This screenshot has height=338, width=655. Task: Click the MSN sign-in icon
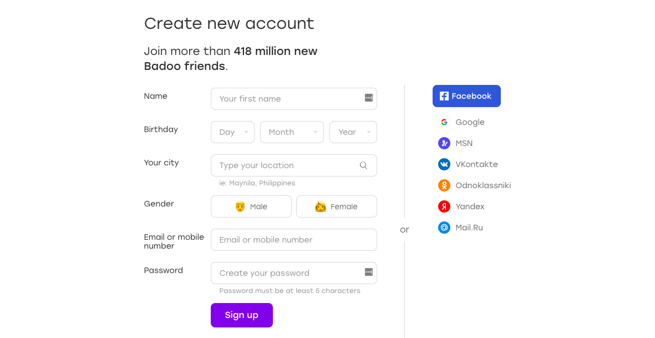(x=444, y=143)
